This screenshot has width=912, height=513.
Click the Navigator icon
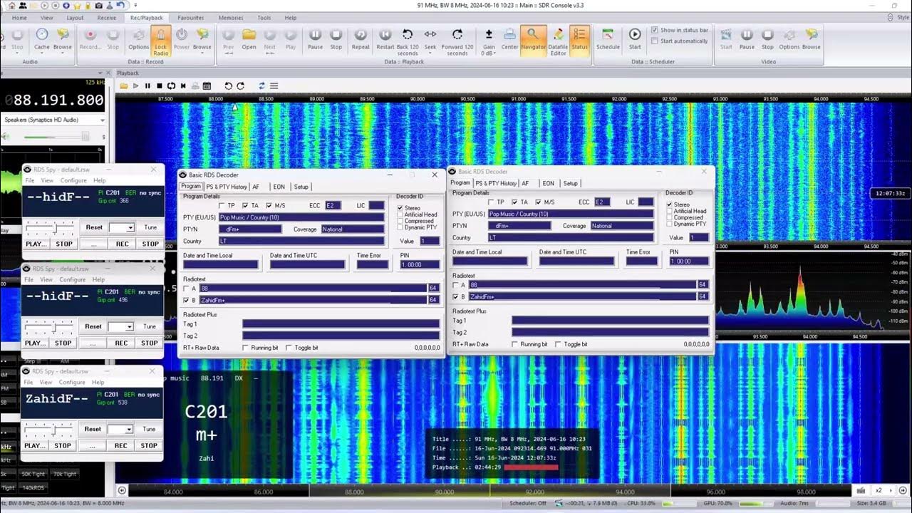click(x=533, y=41)
